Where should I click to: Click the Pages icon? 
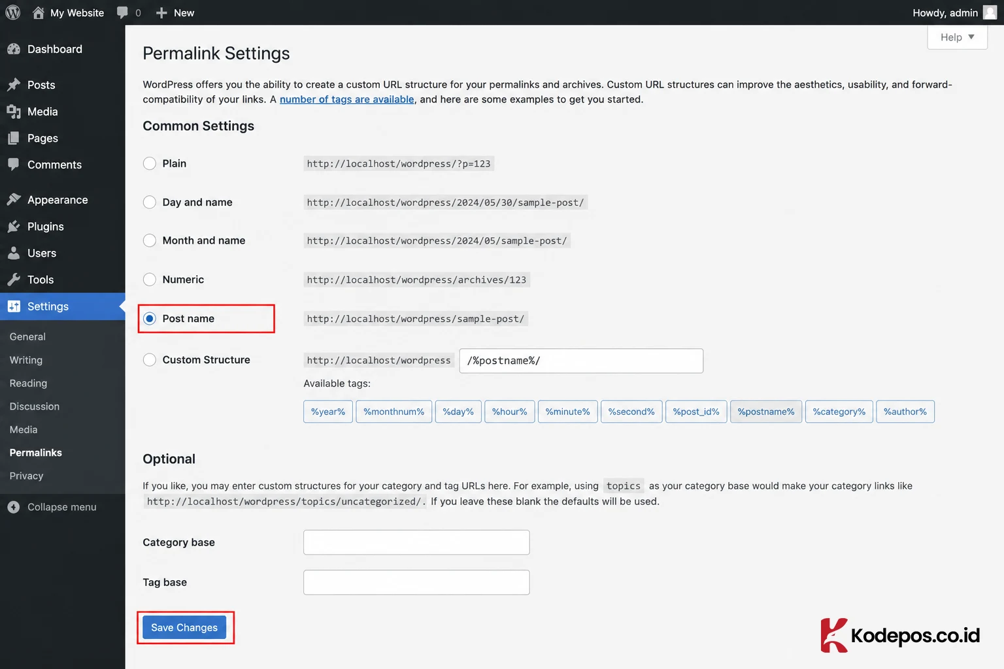coord(14,139)
